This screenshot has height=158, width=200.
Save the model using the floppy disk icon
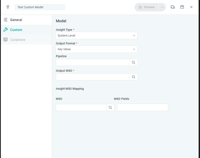pos(182,7)
